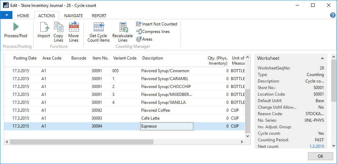Click the Espresso description field
This screenshot has width=337, height=164.
[x=166, y=127]
